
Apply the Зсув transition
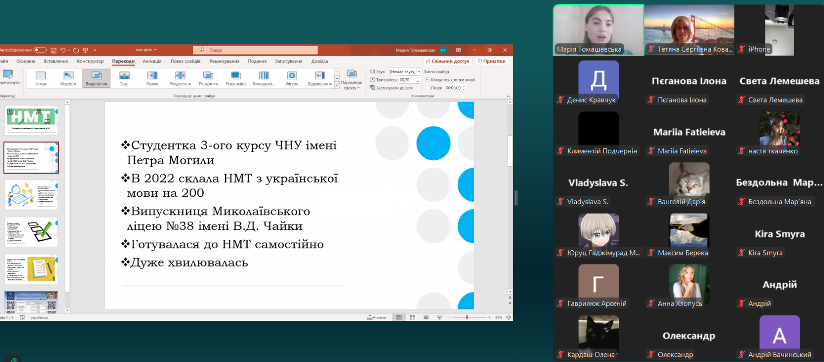click(x=124, y=78)
